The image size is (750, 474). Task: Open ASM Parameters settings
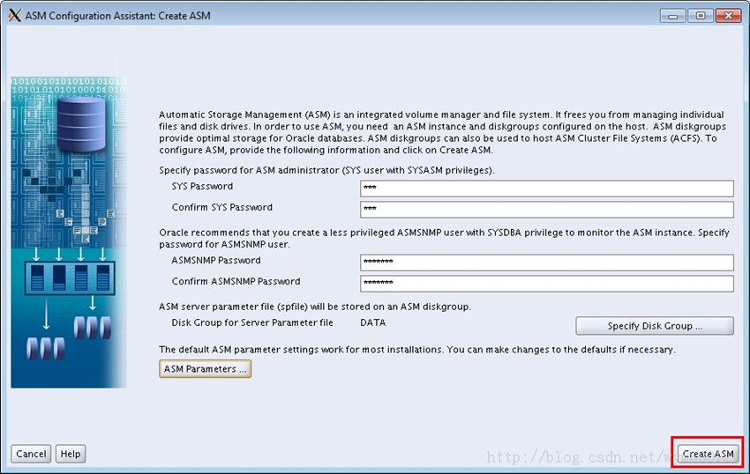pos(206,369)
